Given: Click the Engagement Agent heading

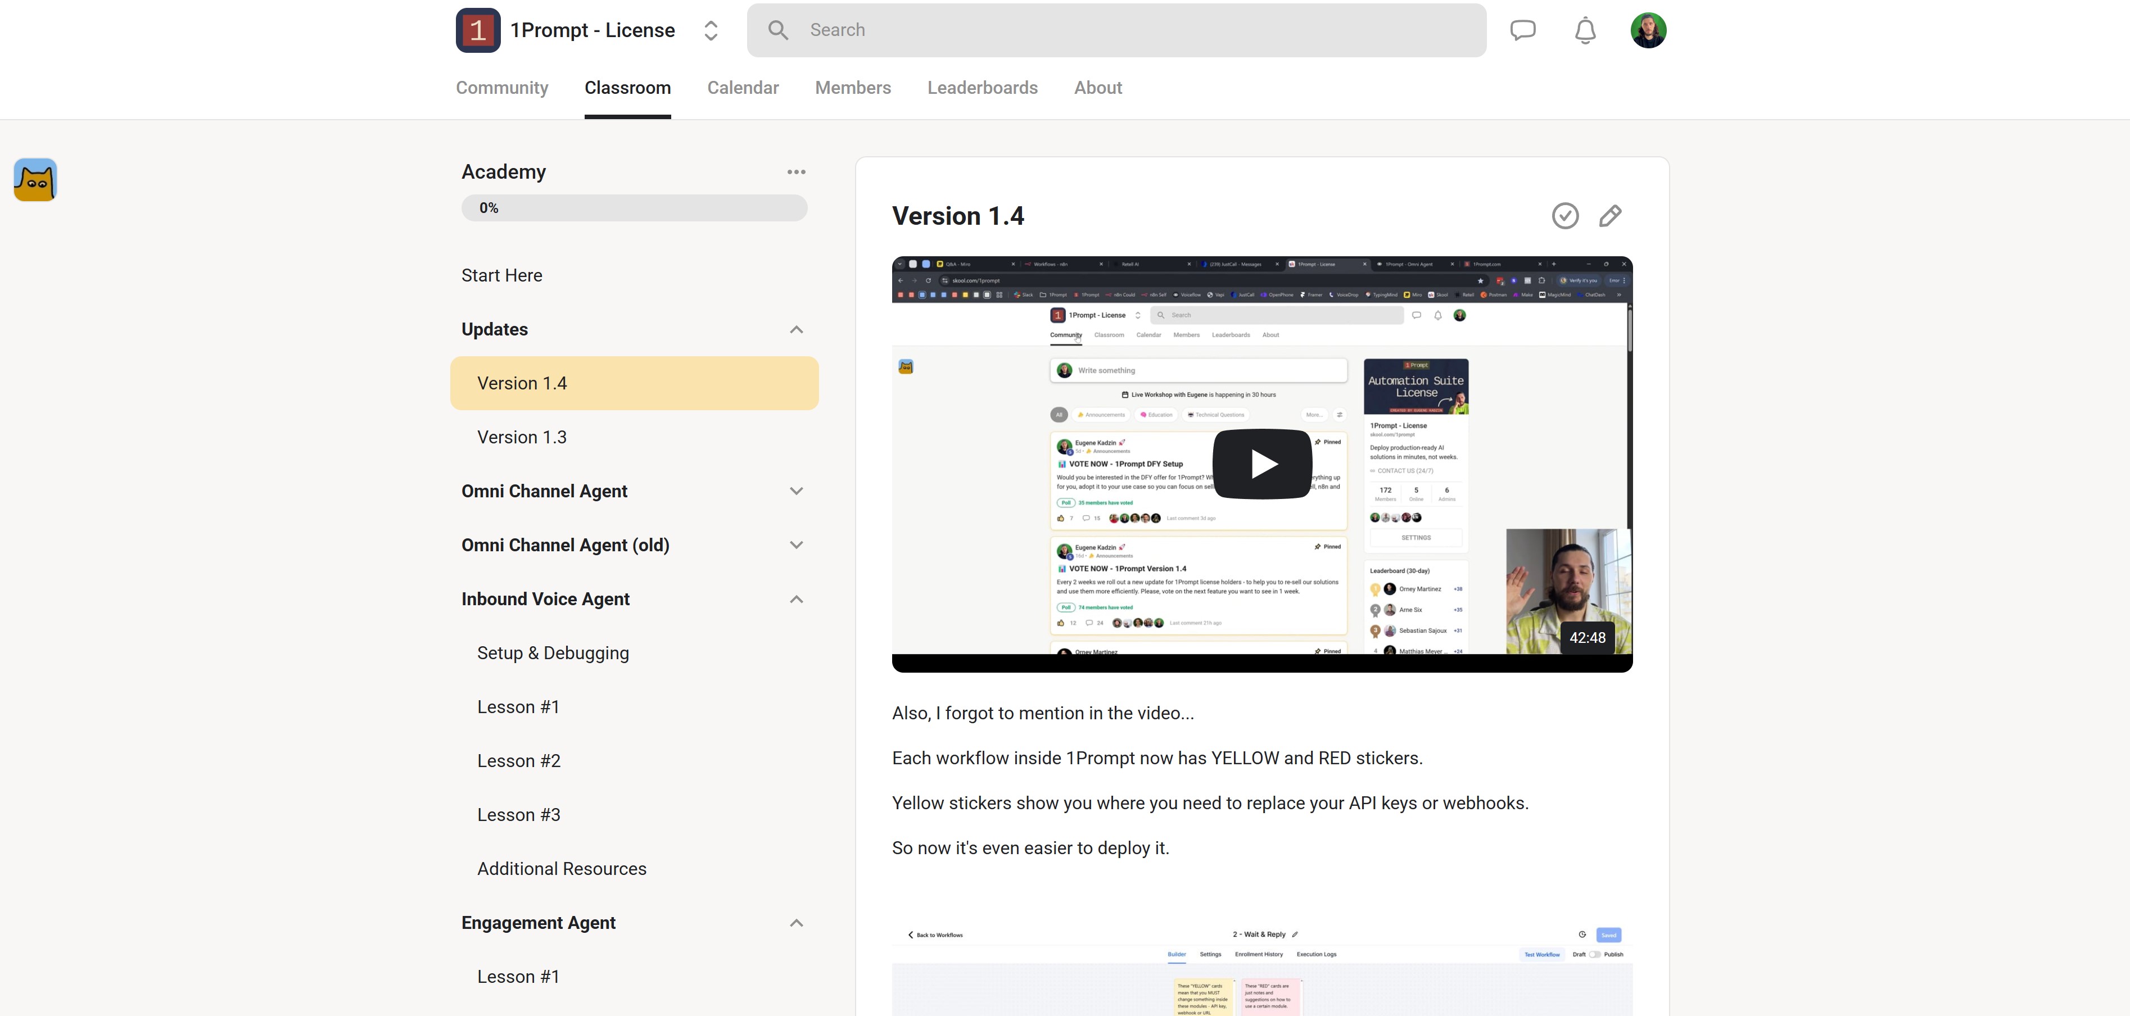Looking at the screenshot, I should 539,923.
